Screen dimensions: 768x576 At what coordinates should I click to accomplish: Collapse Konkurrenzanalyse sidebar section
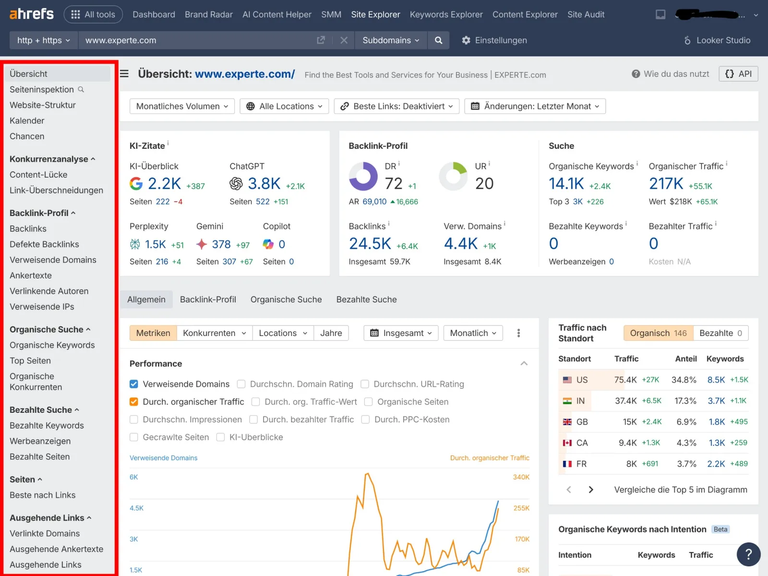[x=52, y=159]
